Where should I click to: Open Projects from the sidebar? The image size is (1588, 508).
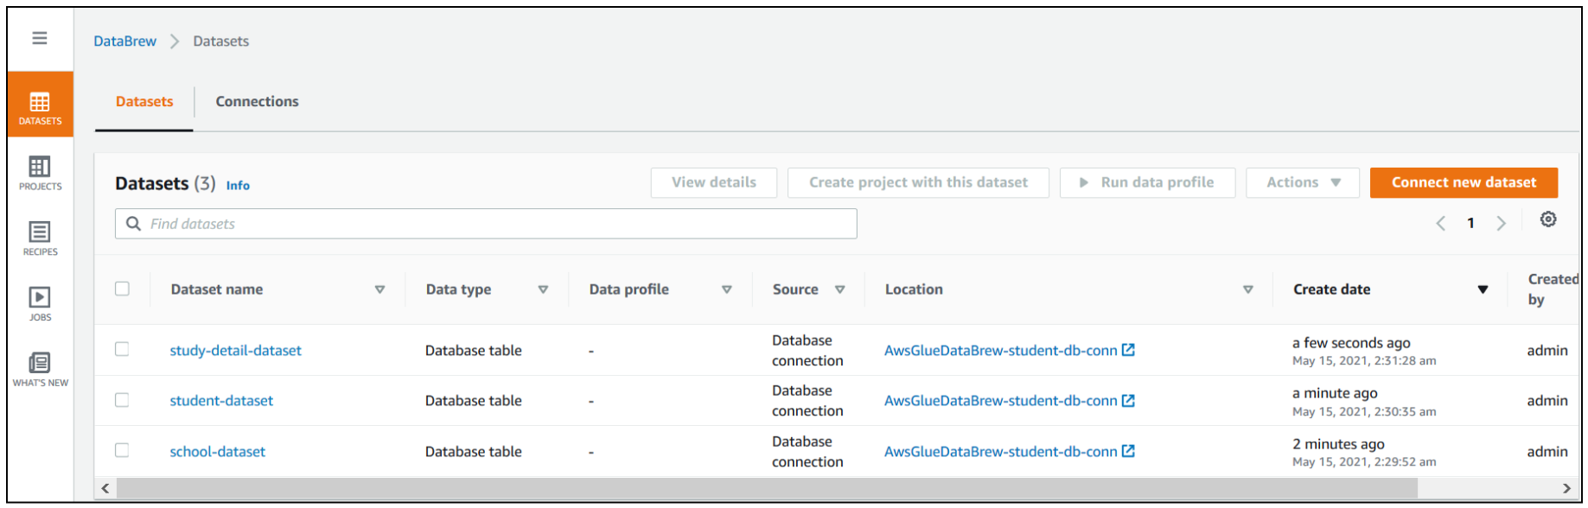coord(40,173)
